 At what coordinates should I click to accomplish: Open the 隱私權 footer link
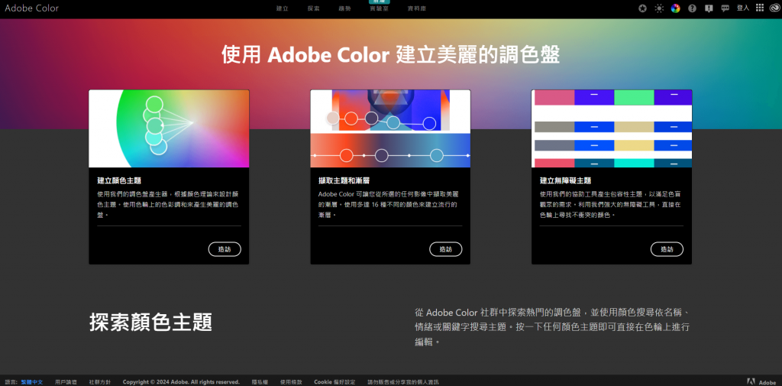[x=260, y=382]
